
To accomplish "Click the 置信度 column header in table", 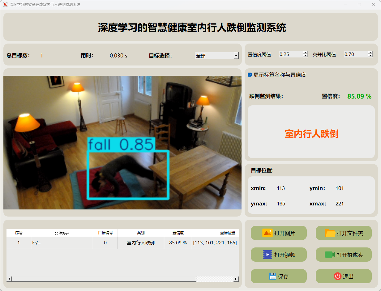I will click(178, 233).
